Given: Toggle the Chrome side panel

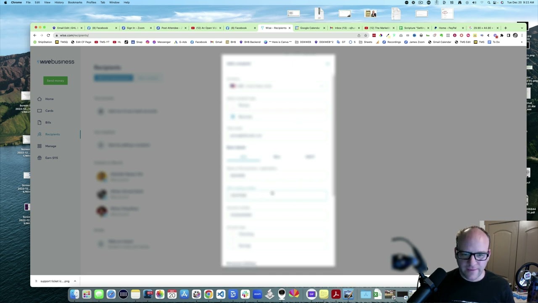Looking at the screenshot, I should 508,35.
